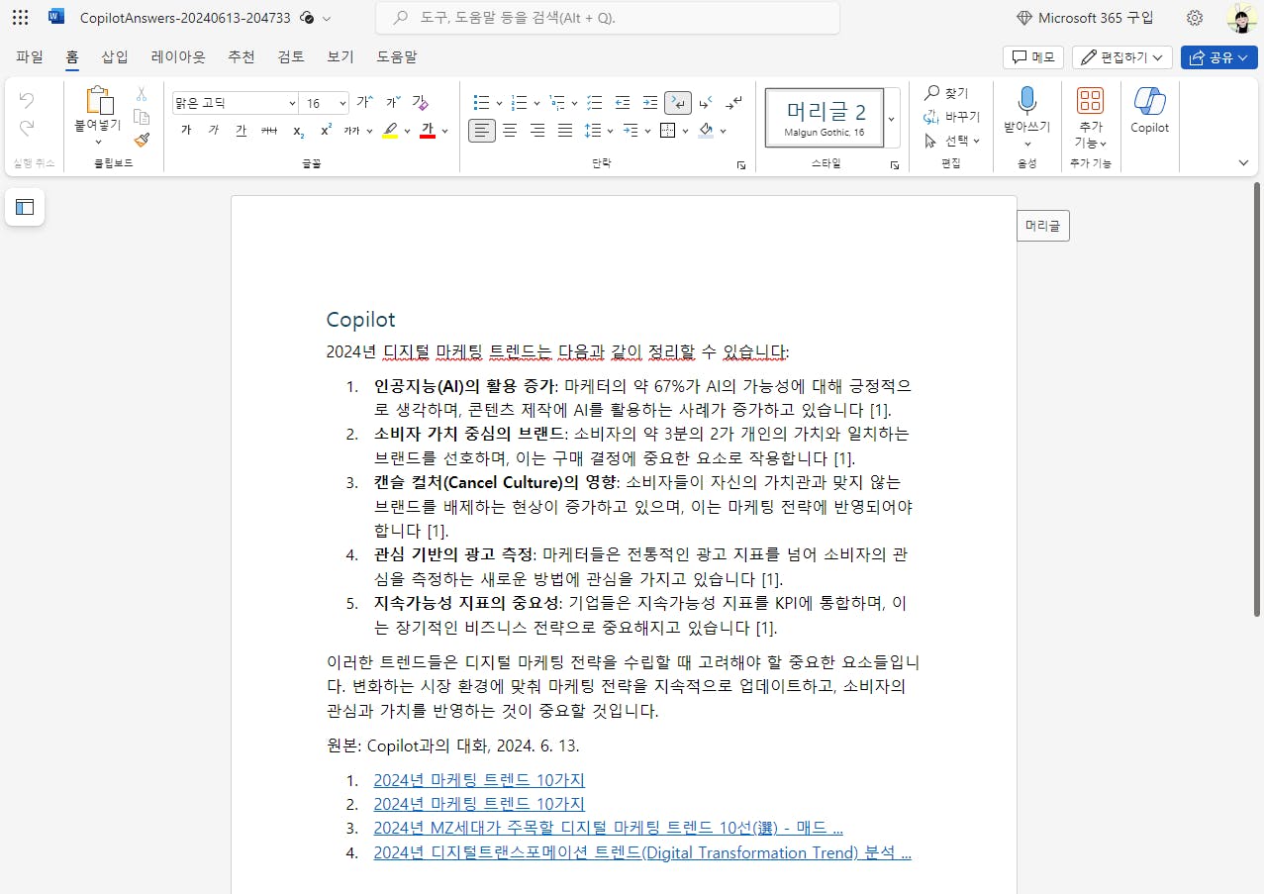Expand the font size dropdown

pos(342,103)
